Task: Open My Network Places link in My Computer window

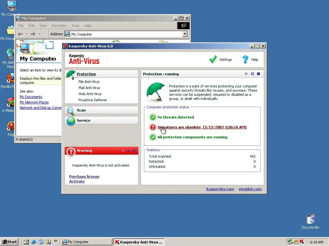Action: (x=34, y=102)
